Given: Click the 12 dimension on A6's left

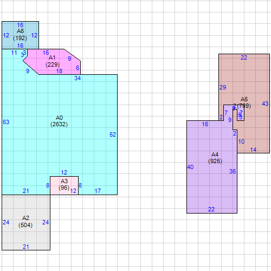Looking at the screenshot, I should [x=6, y=35].
